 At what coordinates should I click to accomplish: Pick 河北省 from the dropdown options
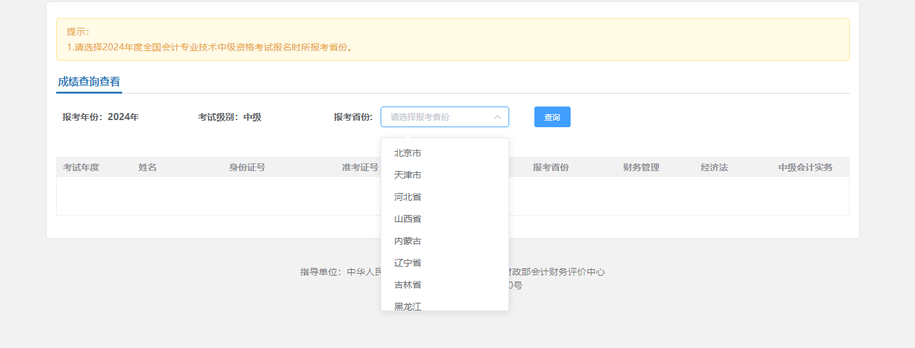(x=408, y=197)
